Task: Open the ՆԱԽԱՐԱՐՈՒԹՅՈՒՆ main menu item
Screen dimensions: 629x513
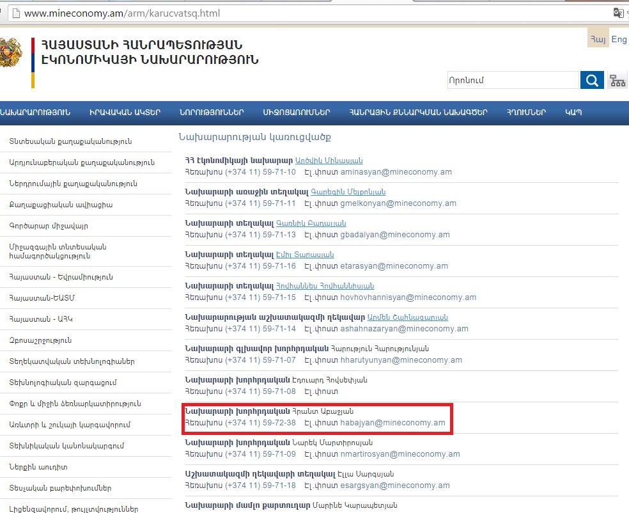Action: point(35,113)
